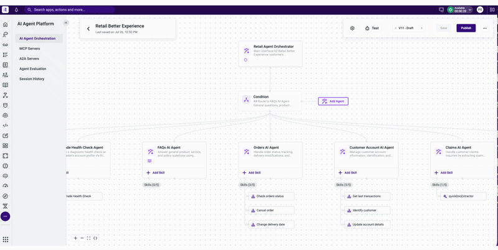Open the Identify customer skill
Screen dimensions: 498x250
[367, 210]
